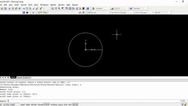This screenshot has width=188, height=106.
Task: Open the Sheet Set Manager icon
Action: (77, 9)
